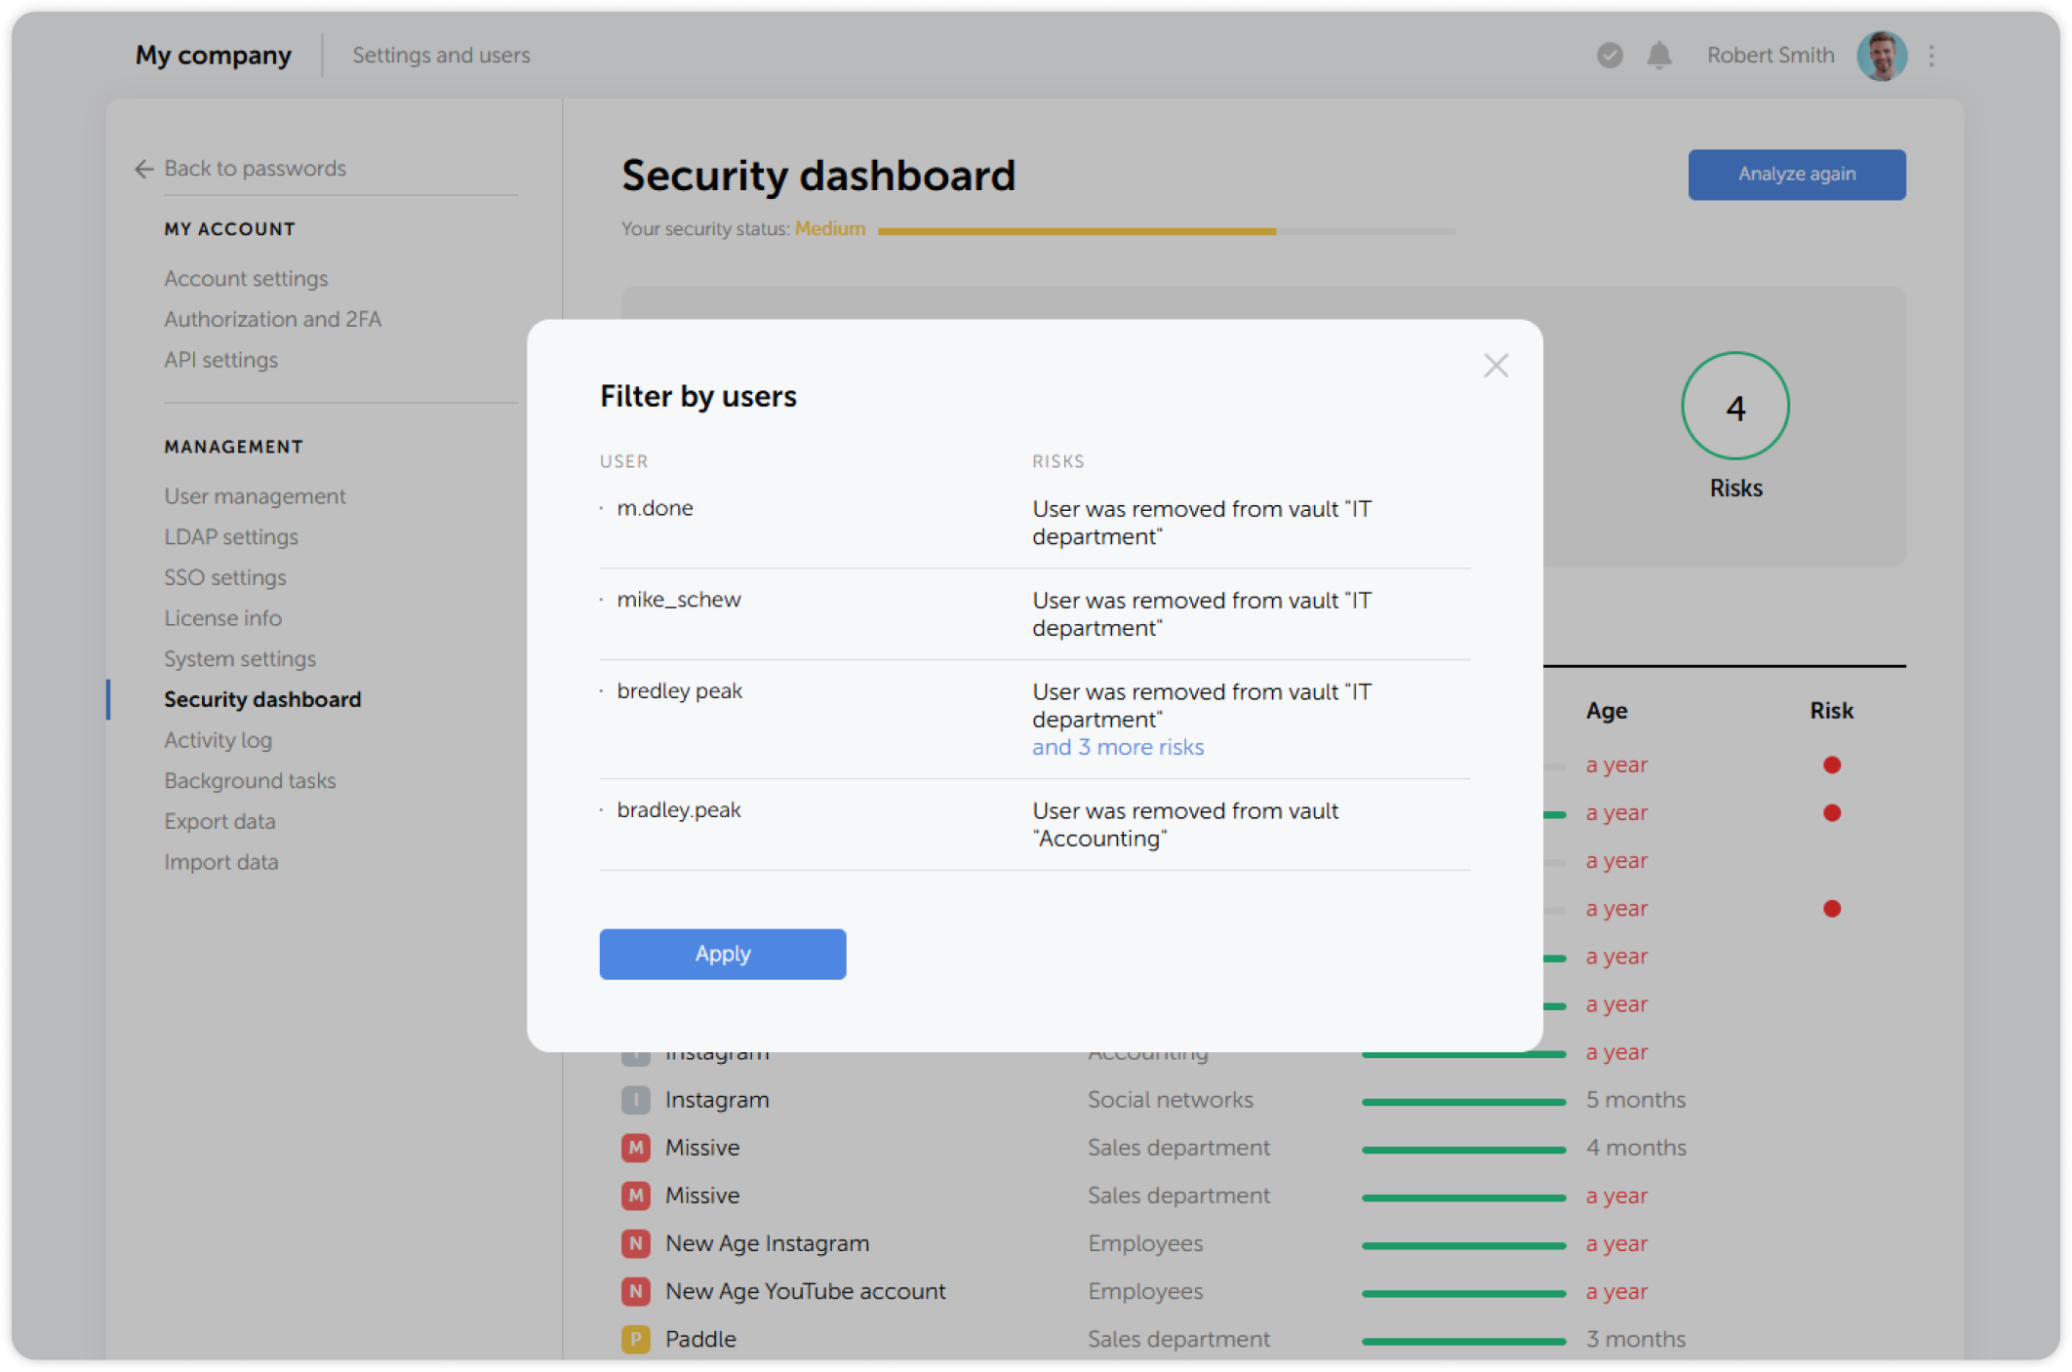The image size is (2072, 1372).
Task: Click the Instagram Social networks strength bar
Action: 1463,1102
